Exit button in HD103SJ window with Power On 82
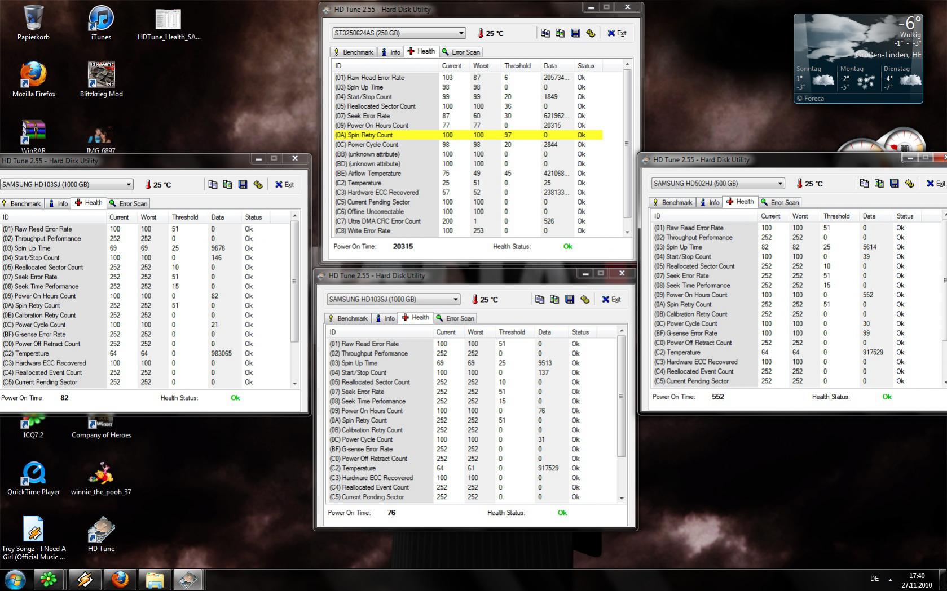This screenshot has width=947, height=591. pyautogui.click(x=284, y=184)
